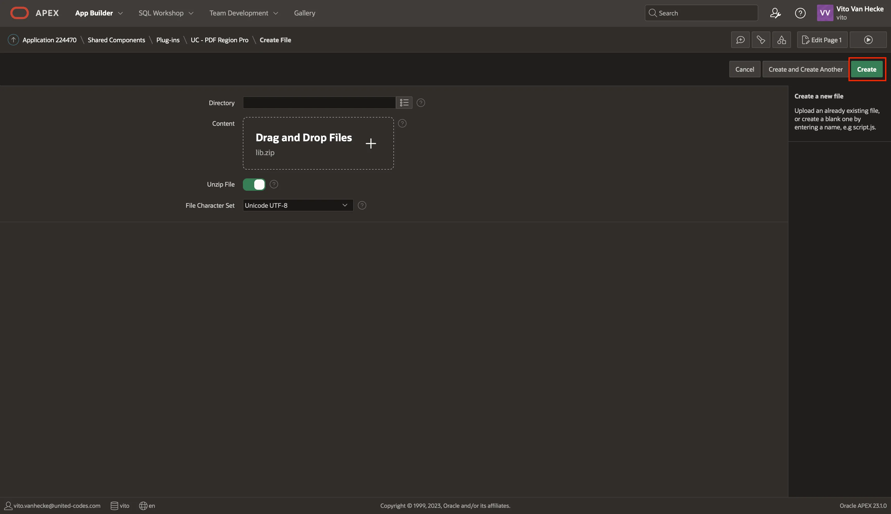Expand the App Builder menu chevron
Image resolution: width=891 pixels, height=514 pixels.
(x=120, y=13)
